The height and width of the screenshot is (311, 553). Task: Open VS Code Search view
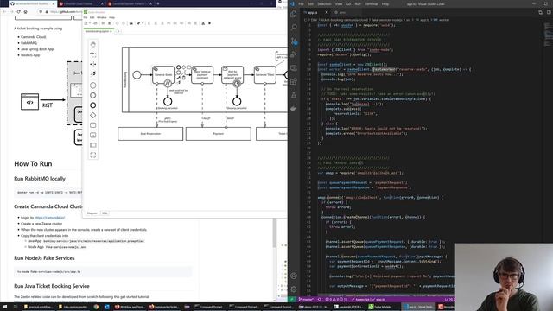pos(294,28)
